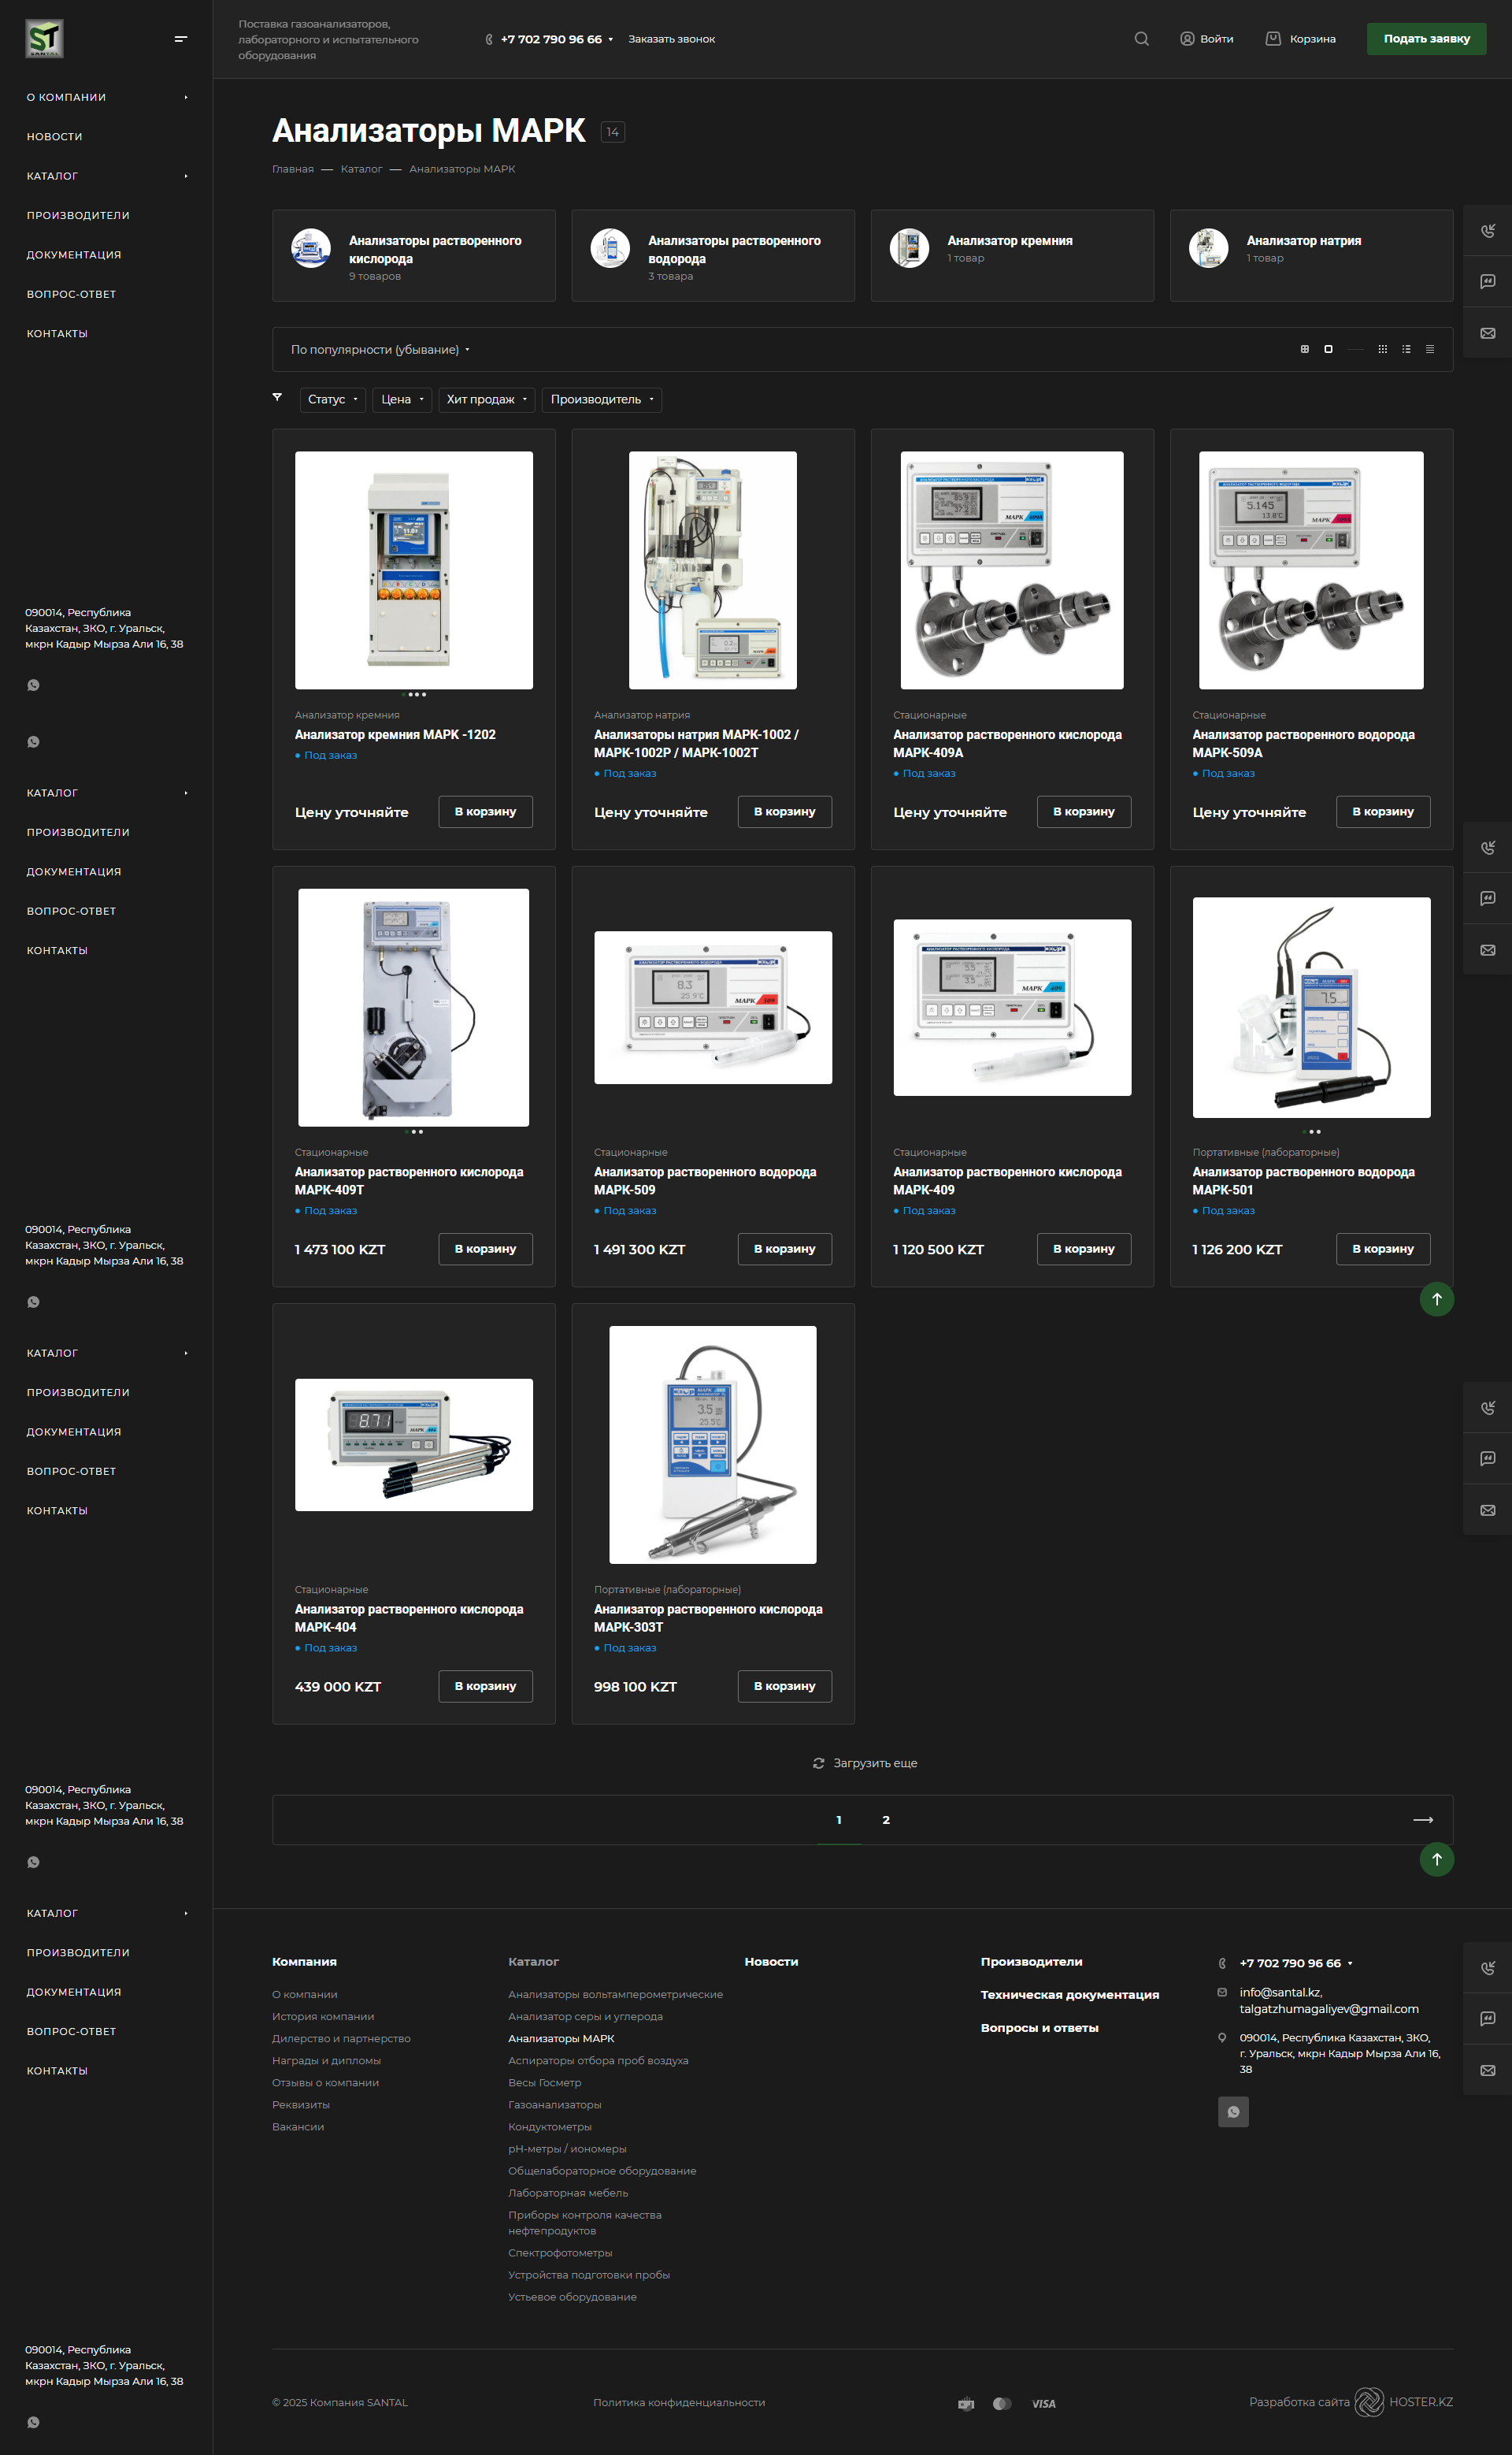Click the reload icon beside Загрузить еще
The image size is (1512, 2455).
click(819, 1762)
